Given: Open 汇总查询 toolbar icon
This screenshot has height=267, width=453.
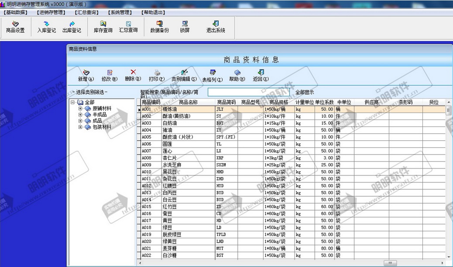Looking at the screenshot, I should 128,27.
